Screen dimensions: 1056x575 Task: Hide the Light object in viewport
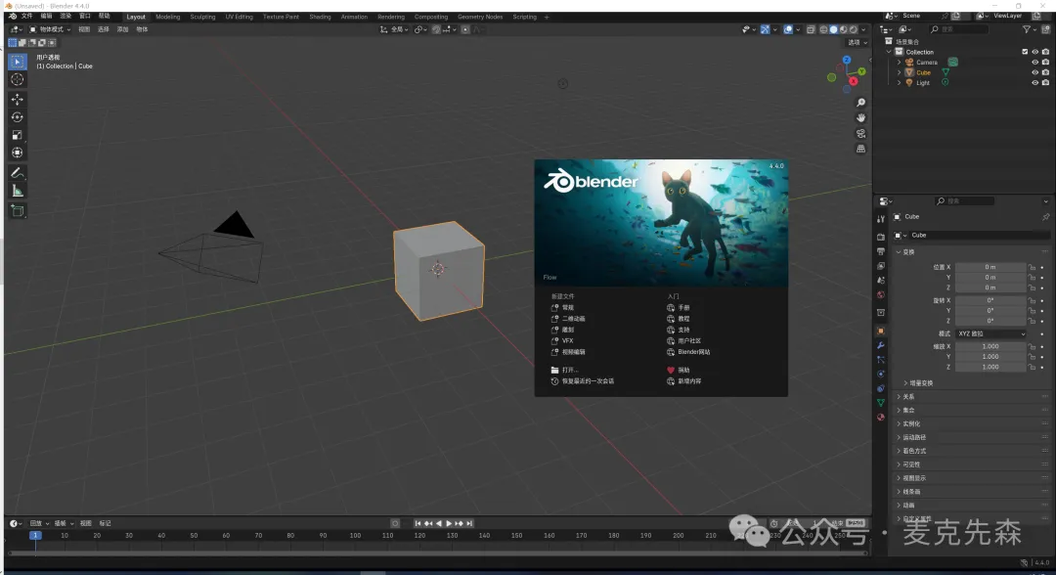1035,83
